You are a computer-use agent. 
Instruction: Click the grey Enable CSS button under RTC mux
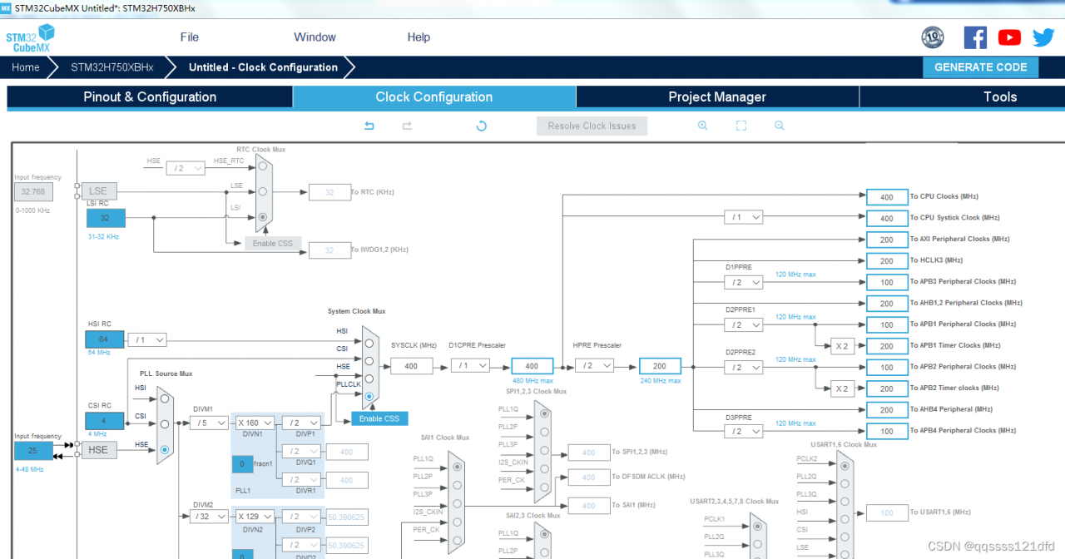273,243
